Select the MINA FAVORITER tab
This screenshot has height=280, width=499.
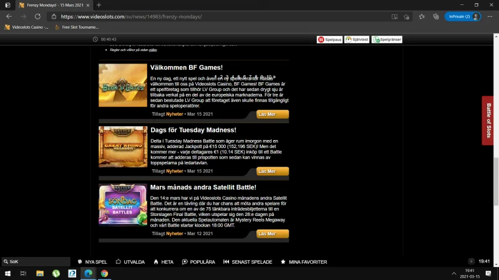304,262
